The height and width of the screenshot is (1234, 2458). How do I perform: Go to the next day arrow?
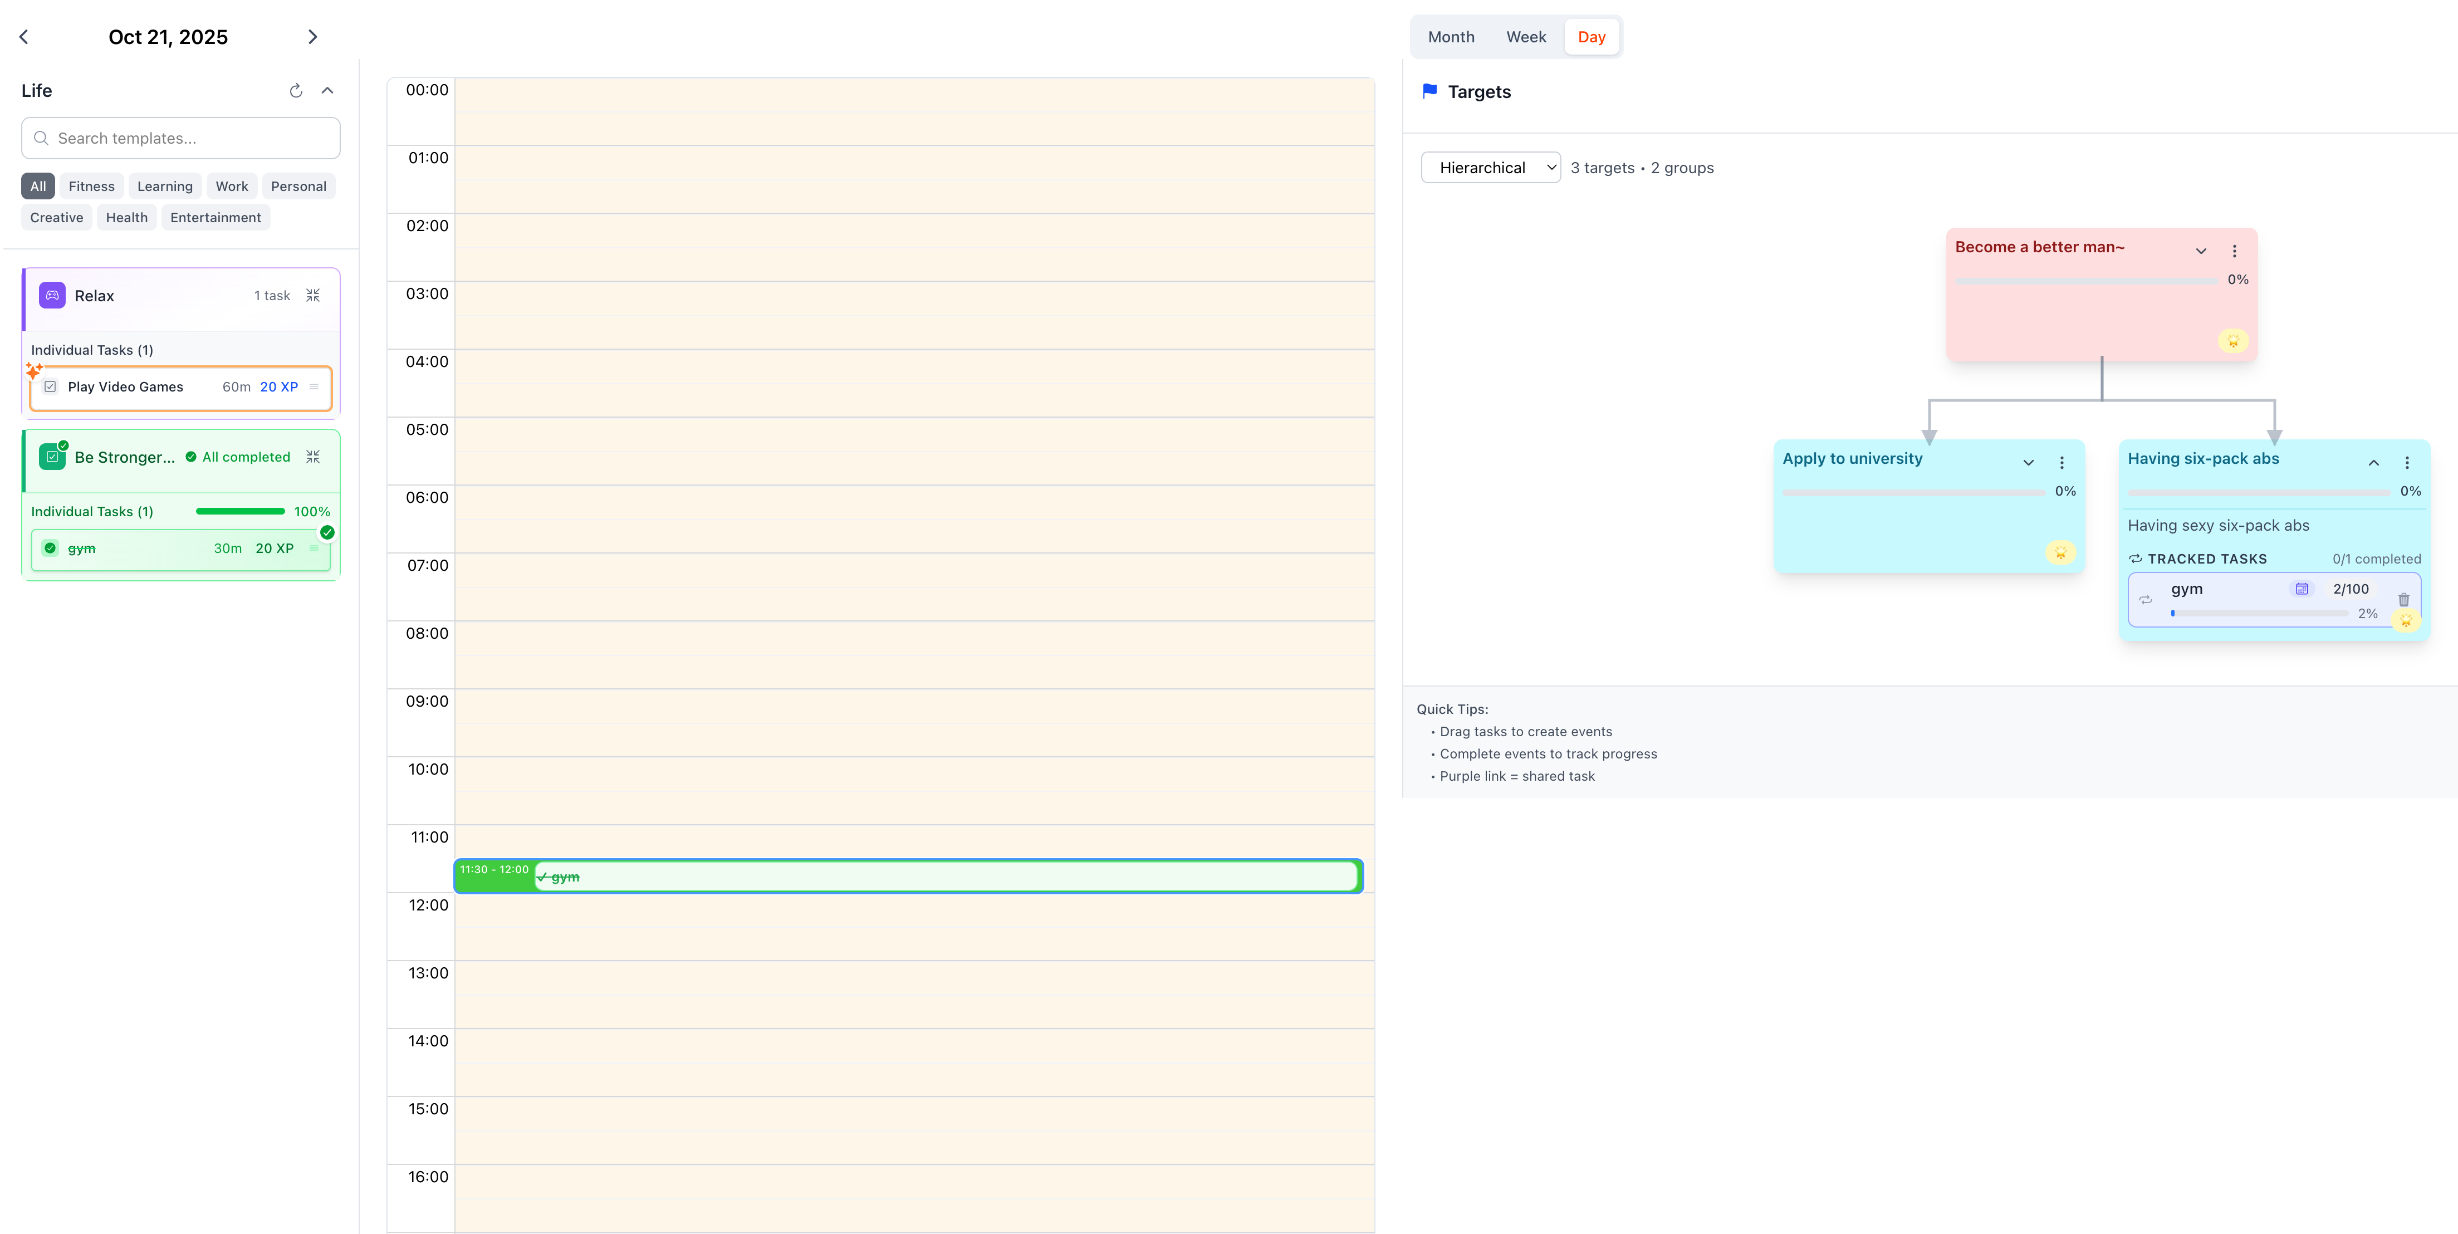[x=312, y=36]
